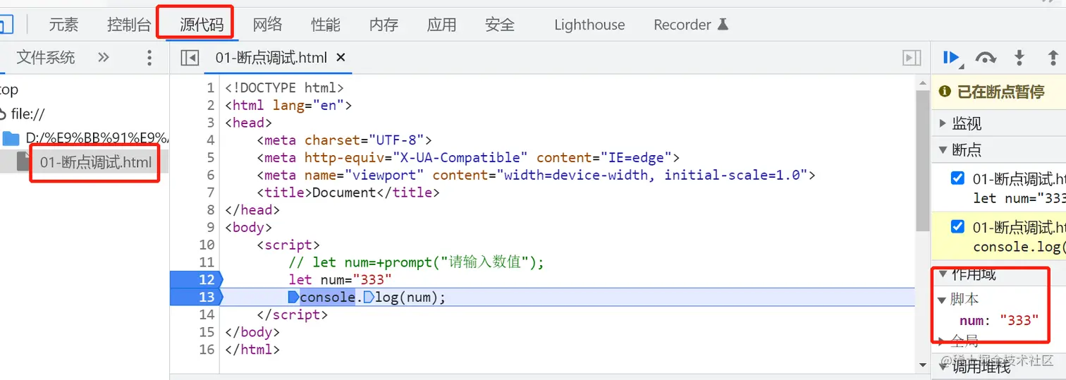
Task: Disable breakpoint checkbox for console.log line
Action: tap(957, 227)
